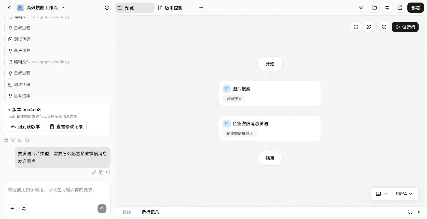Open 编辑文件 src/graphs/node.py step
Image resolution: width=427 pixels, height=219 pixels.
point(39,62)
